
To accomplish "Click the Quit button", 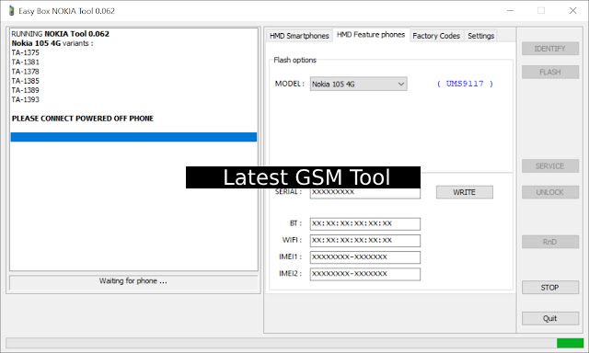I will click(550, 318).
